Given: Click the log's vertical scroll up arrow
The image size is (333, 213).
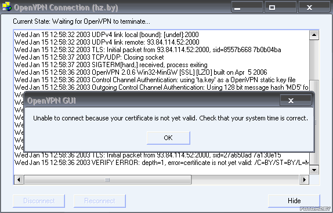Looking at the screenshot, I should 314,35.
